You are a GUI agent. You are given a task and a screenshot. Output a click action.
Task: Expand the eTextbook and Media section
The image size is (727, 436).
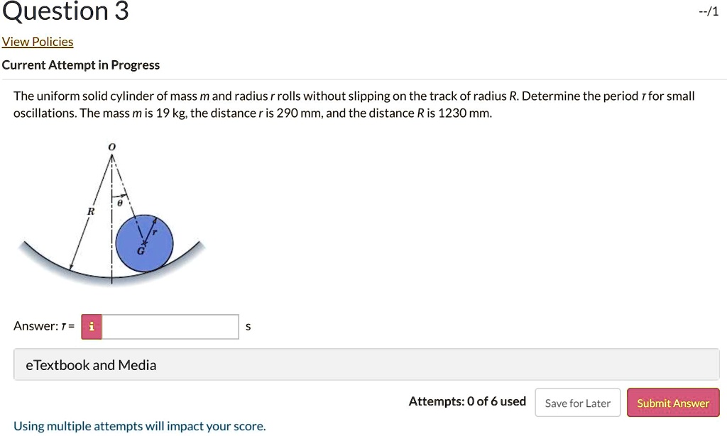coord(366,364)
